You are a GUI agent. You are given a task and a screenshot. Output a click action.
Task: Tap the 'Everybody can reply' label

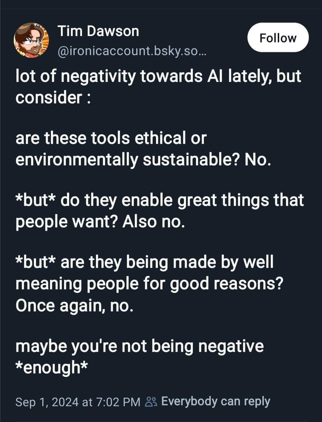(x=216, y=401)
